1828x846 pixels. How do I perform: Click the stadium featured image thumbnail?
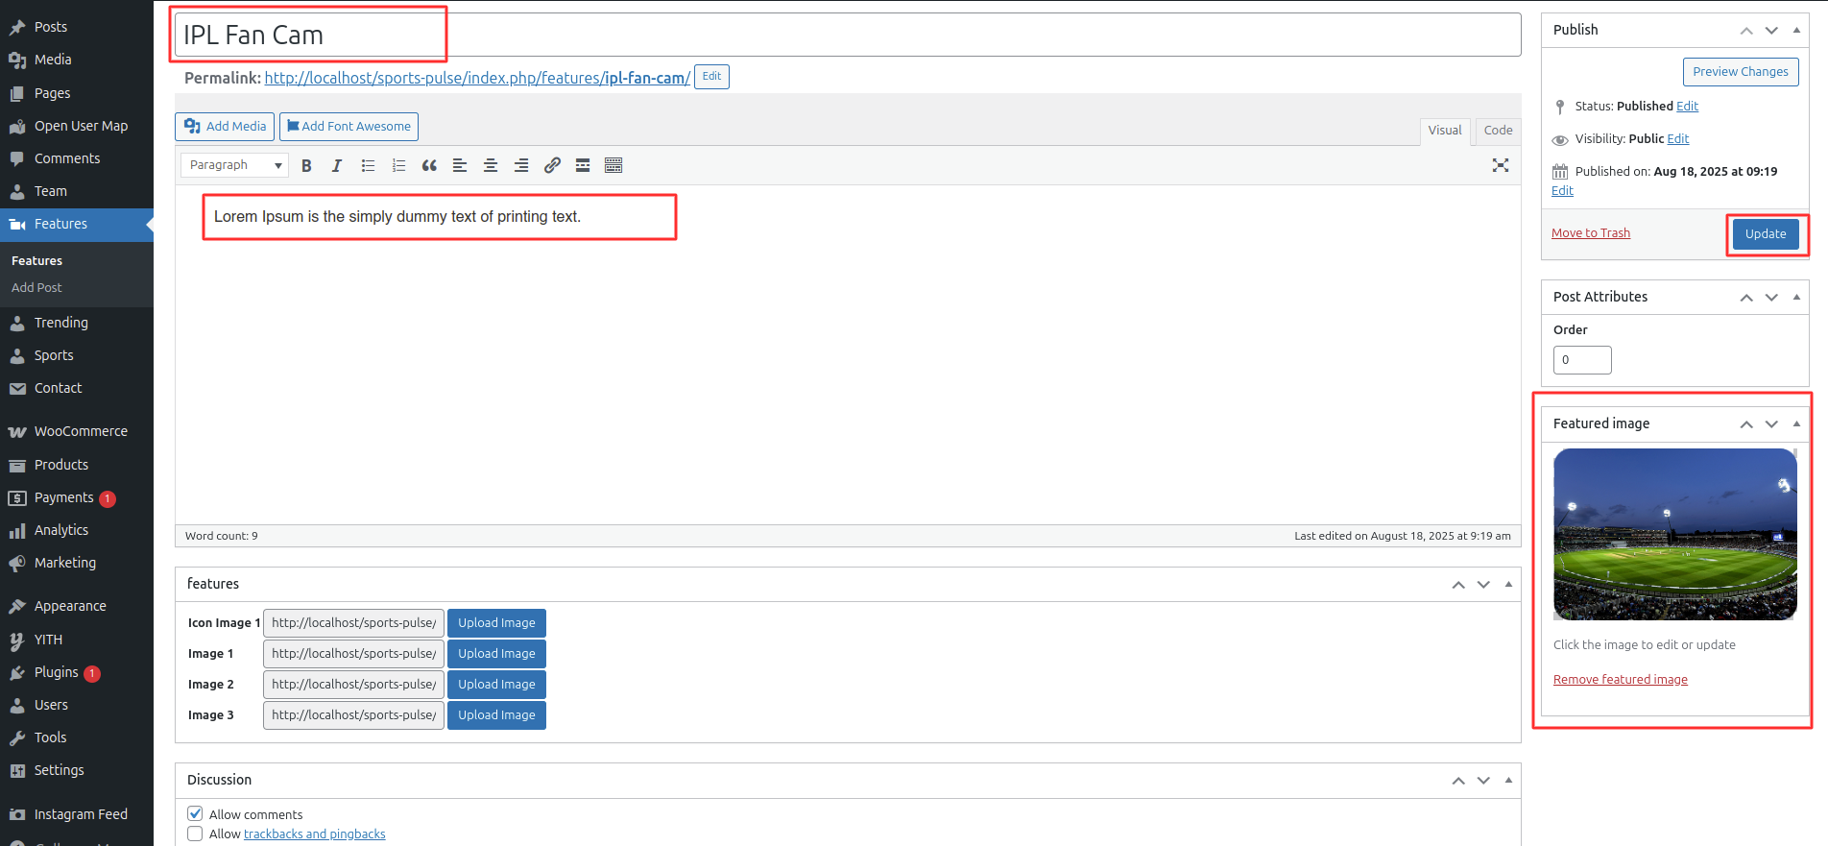(1674, 534)
